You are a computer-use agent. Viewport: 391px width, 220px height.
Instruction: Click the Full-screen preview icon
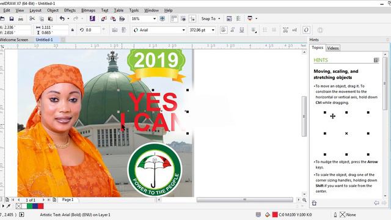point(162,18)
